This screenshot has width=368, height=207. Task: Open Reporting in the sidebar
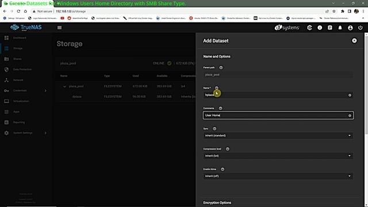(19, 122)
